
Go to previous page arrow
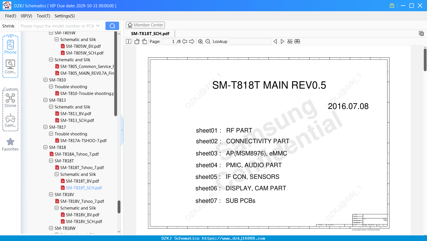point(184,41)
